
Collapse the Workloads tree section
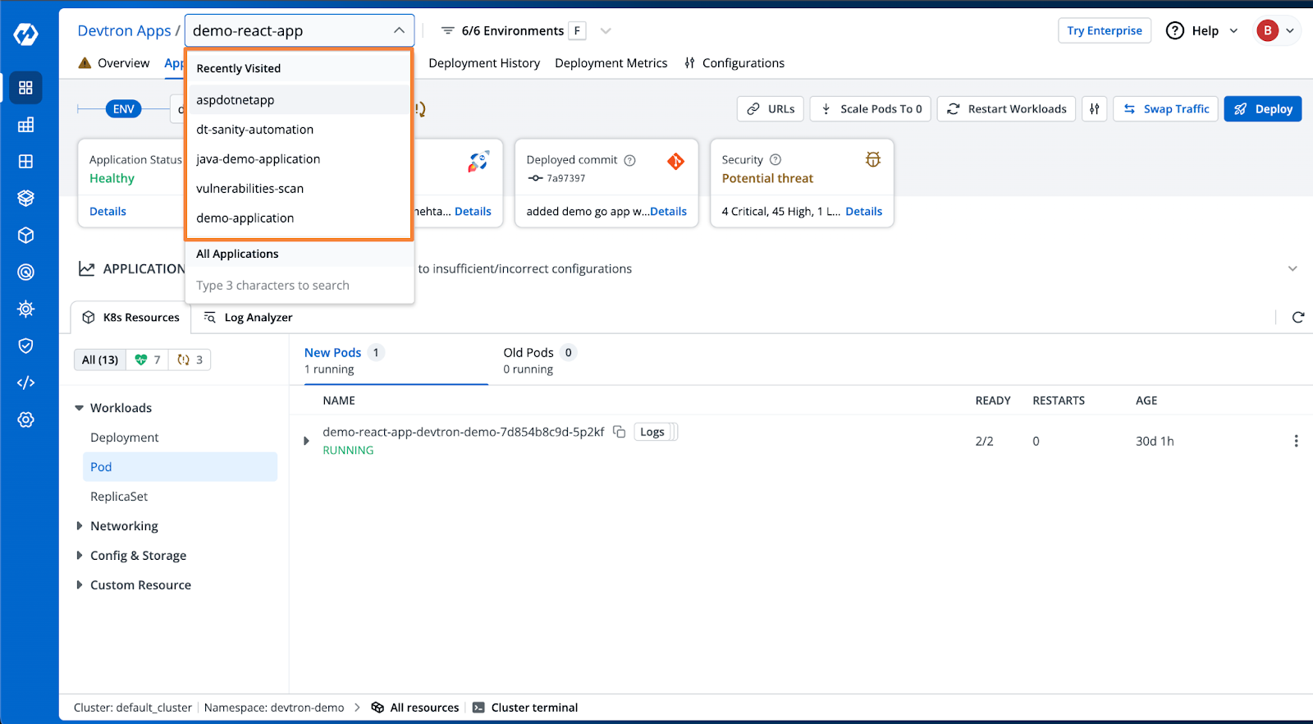[80, 408]
